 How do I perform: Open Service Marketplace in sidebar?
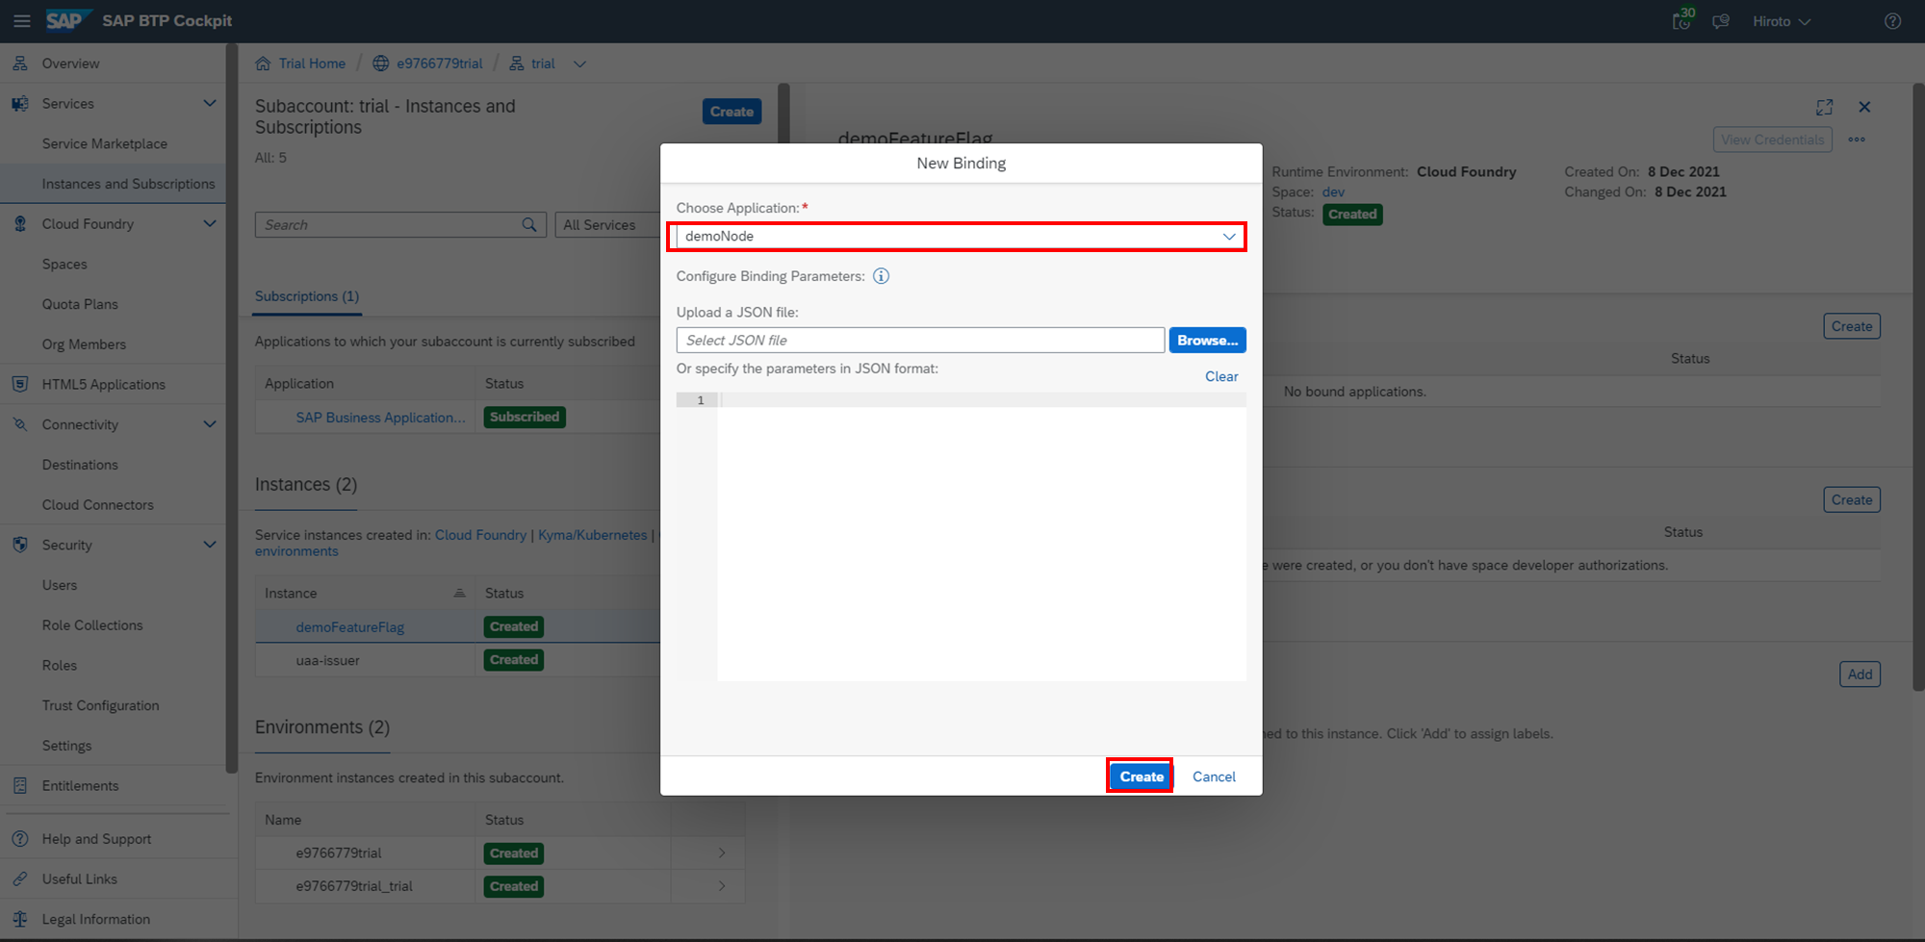(x=105, y=143)
